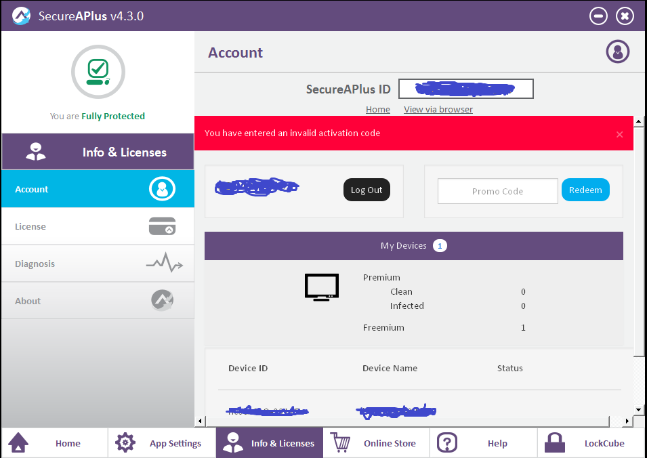Click the My Devices header bar

point(414,246)
